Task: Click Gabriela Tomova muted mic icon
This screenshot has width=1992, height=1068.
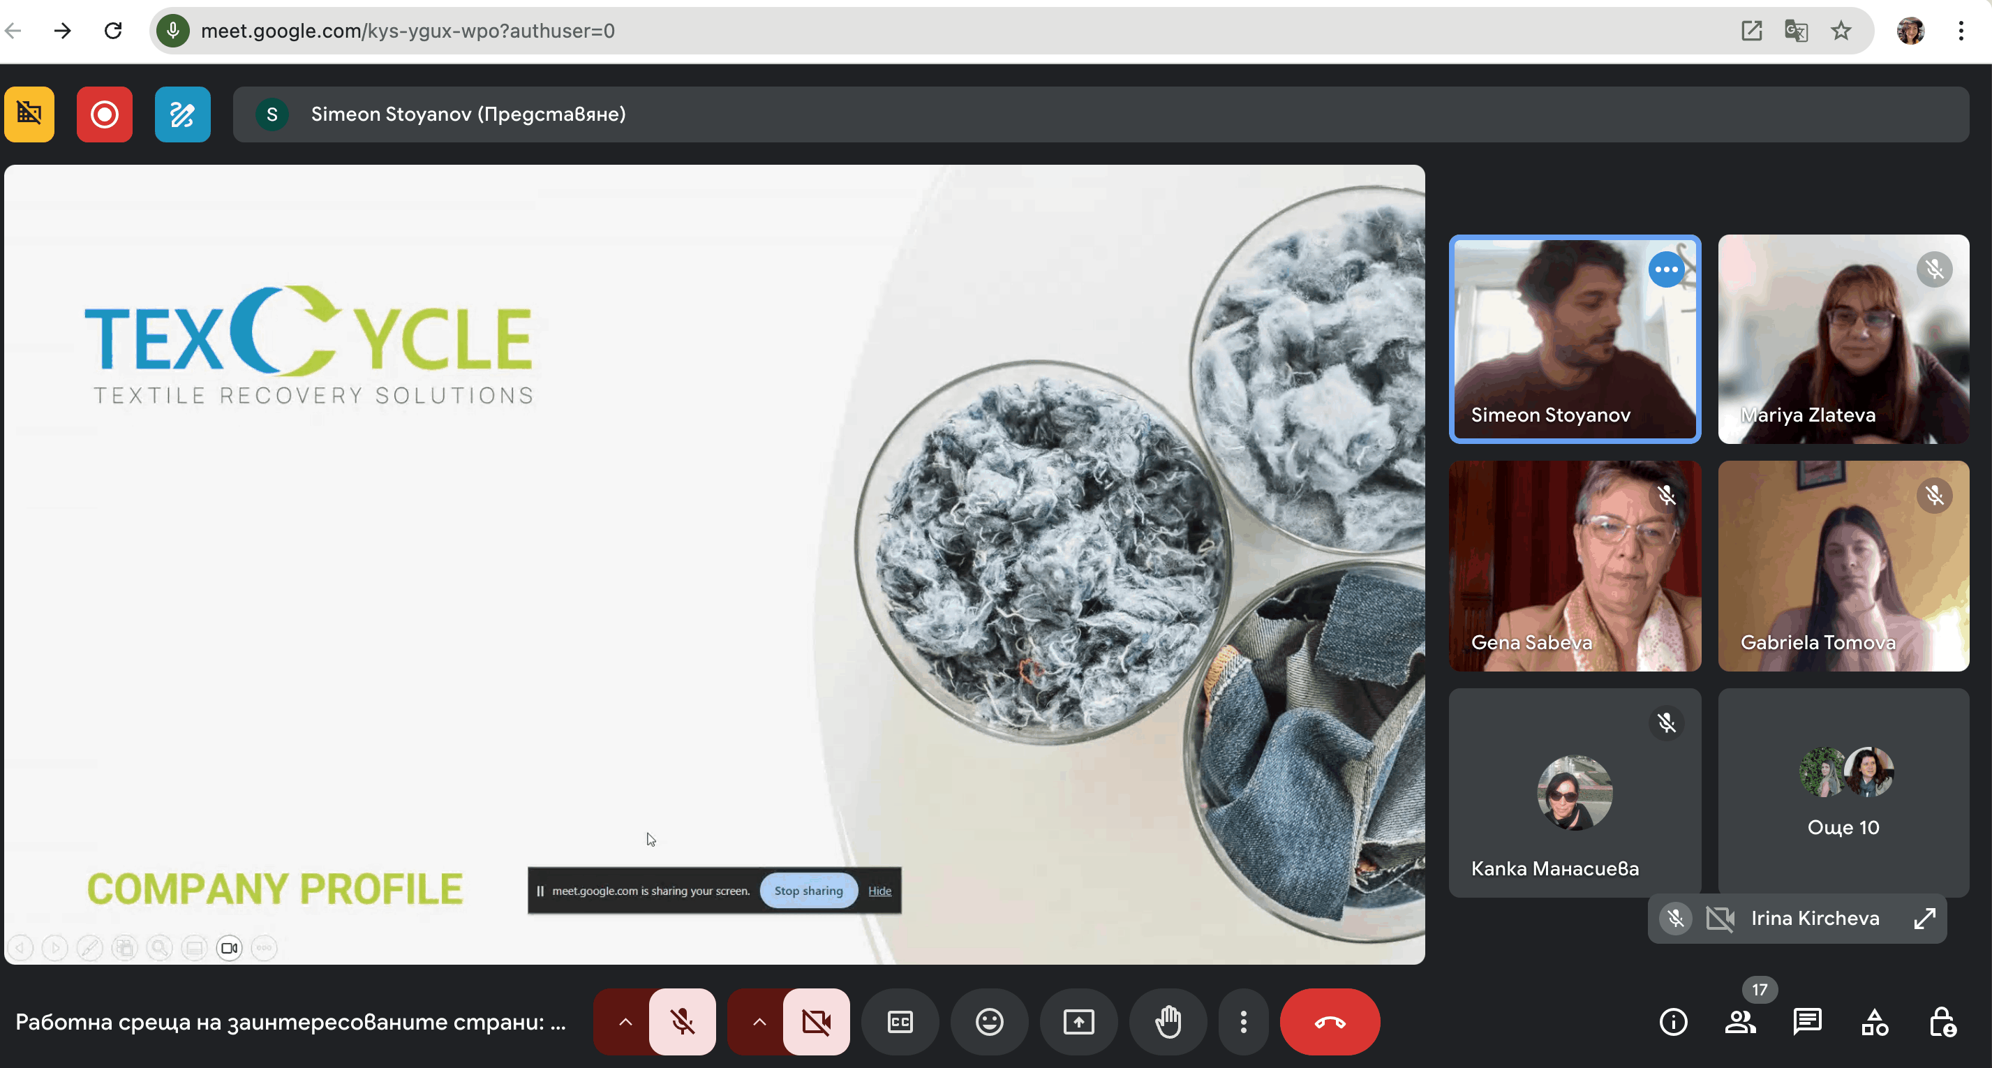Action: [1935, 496]
